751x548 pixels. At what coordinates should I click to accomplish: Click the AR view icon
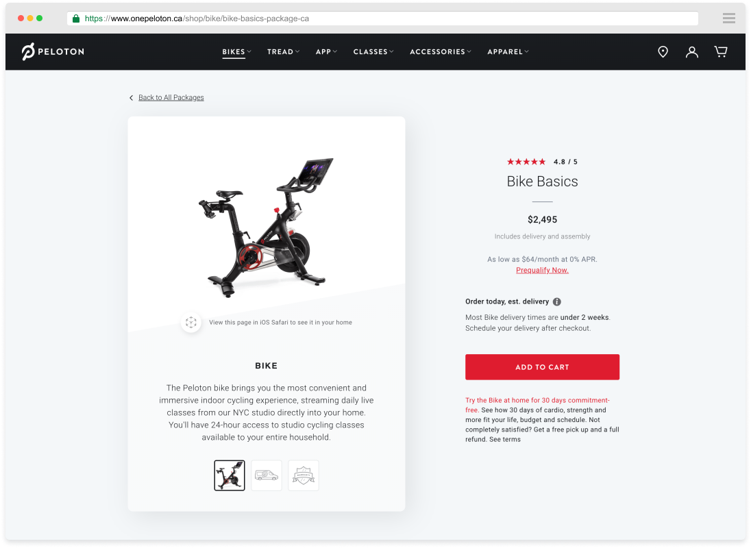190,322
